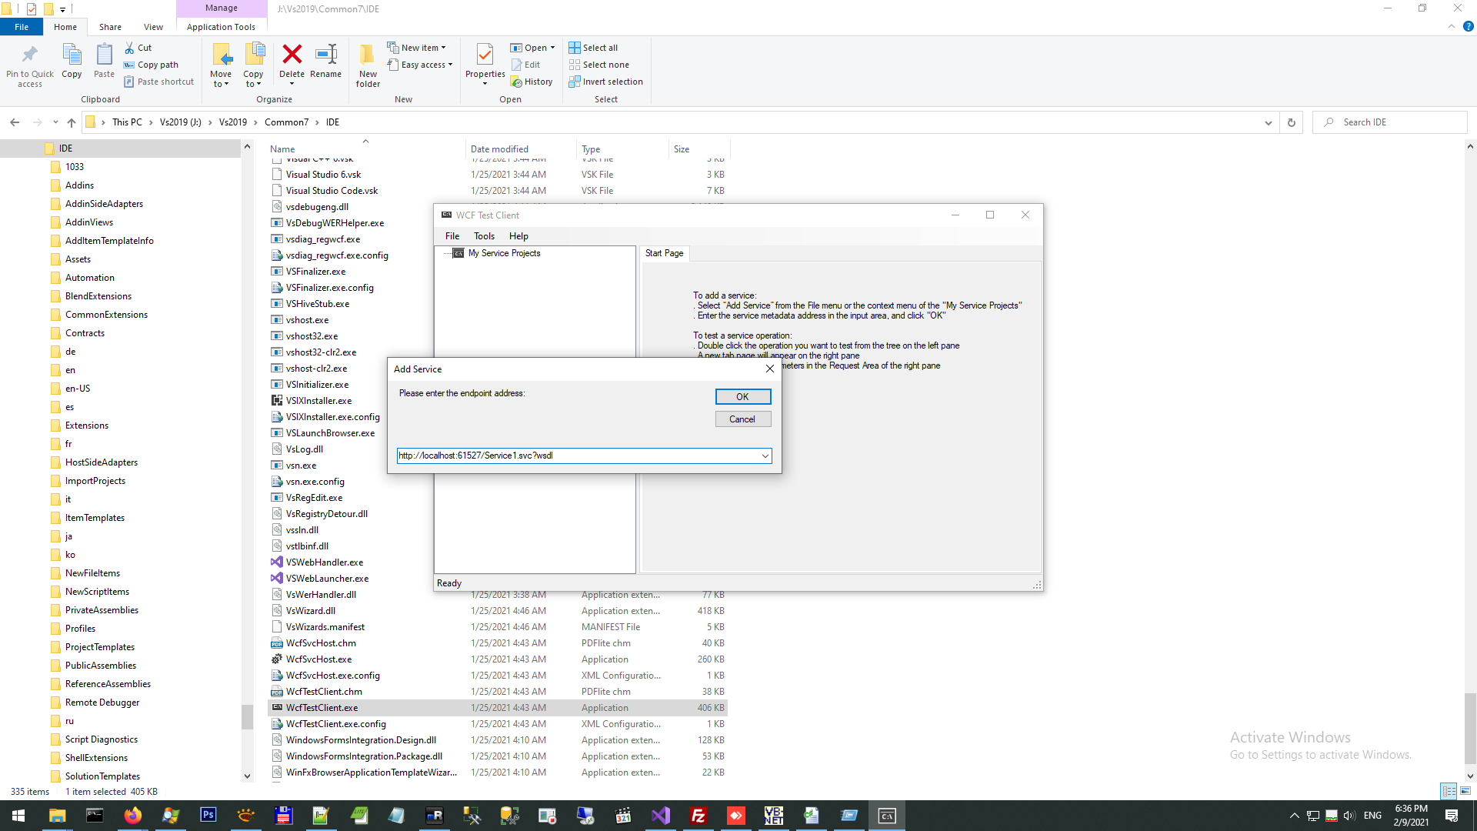Screen dimensions: 1477x831
Task: Click the New folder icon
Action: 368,65
